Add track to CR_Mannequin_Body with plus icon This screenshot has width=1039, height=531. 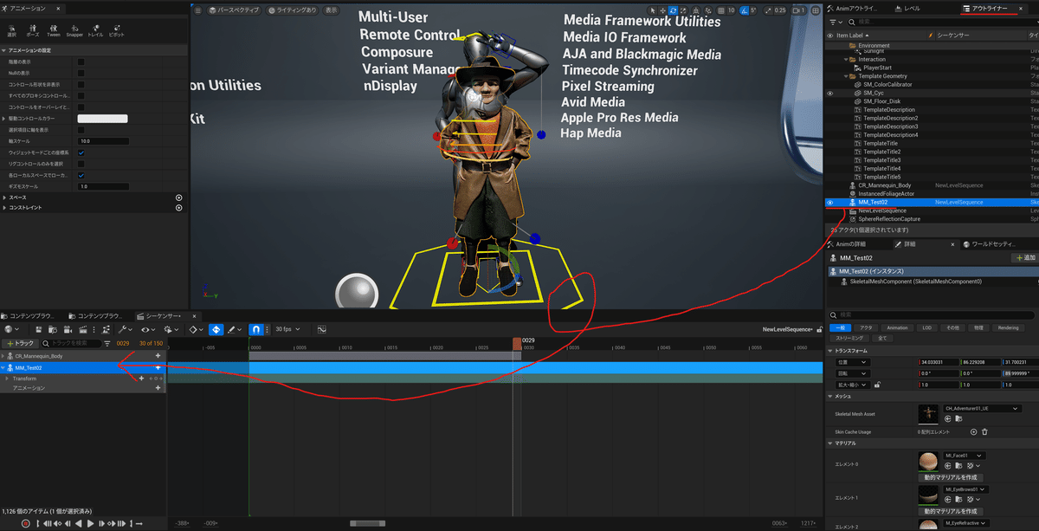pyautogui.click(x=158, y=356)
